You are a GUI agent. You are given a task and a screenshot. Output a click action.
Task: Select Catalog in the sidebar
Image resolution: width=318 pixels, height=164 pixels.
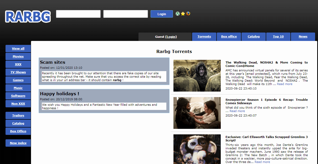click(x=18, y=123)
